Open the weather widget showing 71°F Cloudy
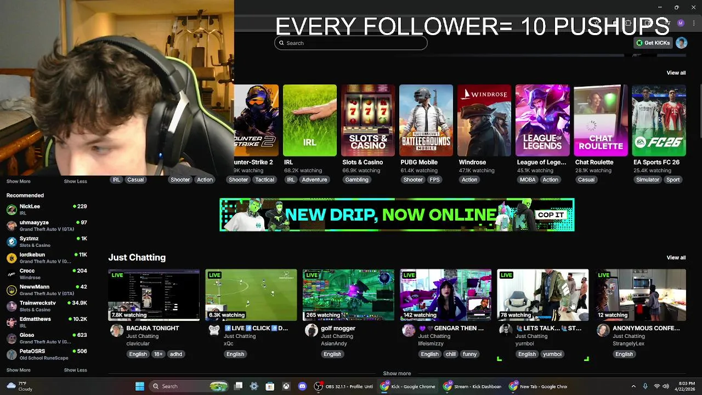 [x=19, y=386]
